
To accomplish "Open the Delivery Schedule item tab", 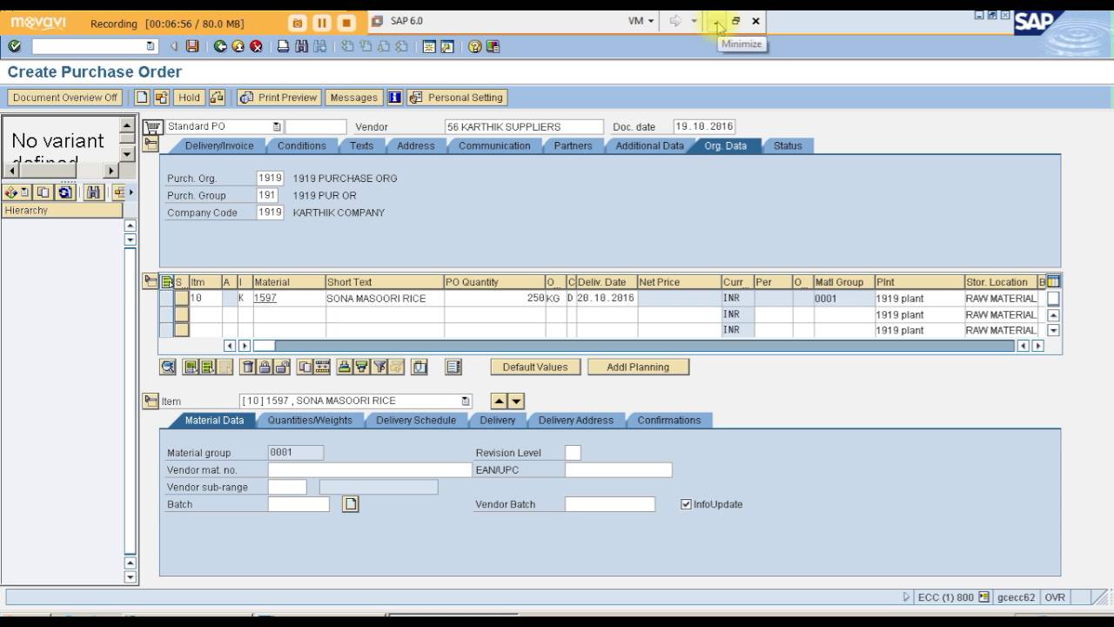I will 416,421.
